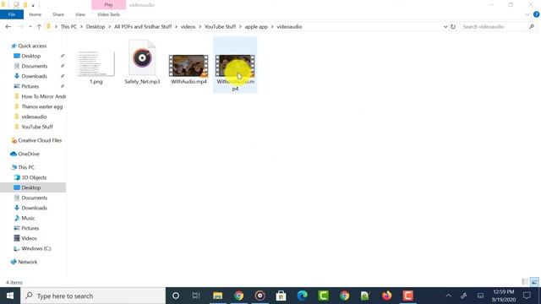Expand the ribbon chevron
The width and height of the screenshot is (541, 304).
527,14
